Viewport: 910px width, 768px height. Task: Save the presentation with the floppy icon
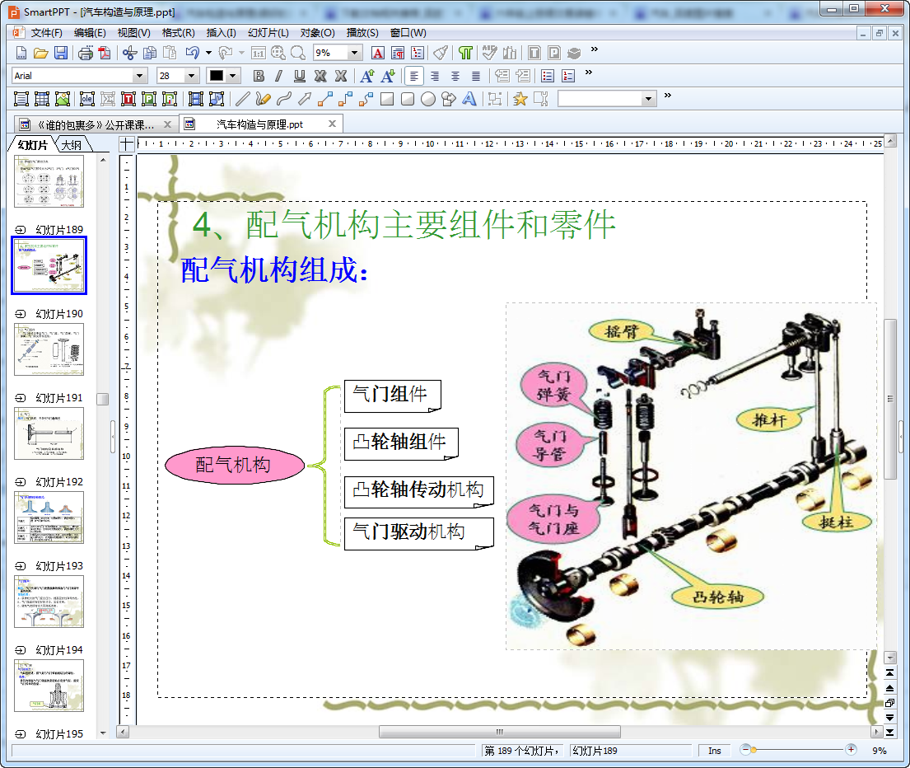click(x=60, y=54)
